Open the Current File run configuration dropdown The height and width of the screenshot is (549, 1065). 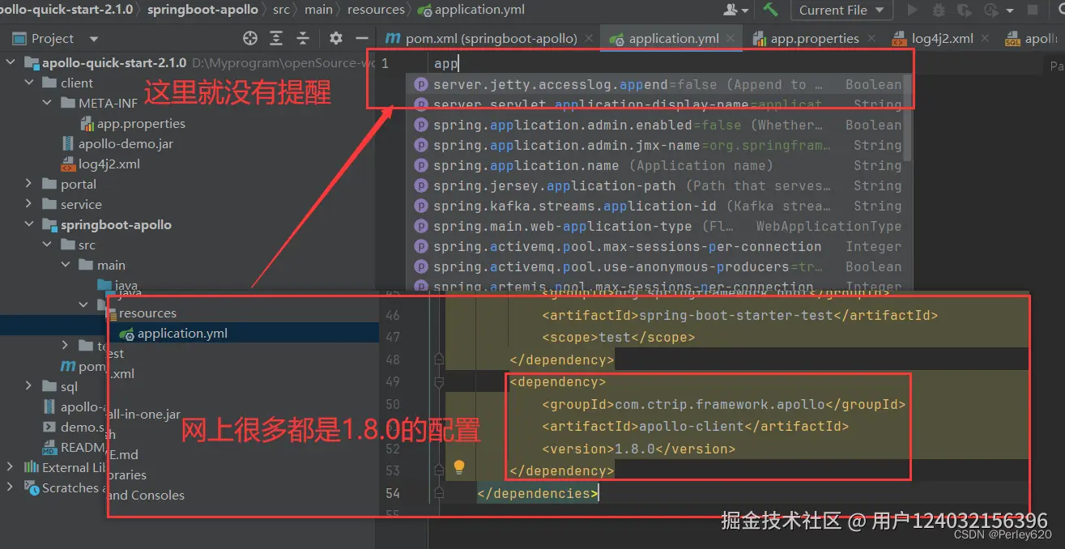[x=842, y=11]
